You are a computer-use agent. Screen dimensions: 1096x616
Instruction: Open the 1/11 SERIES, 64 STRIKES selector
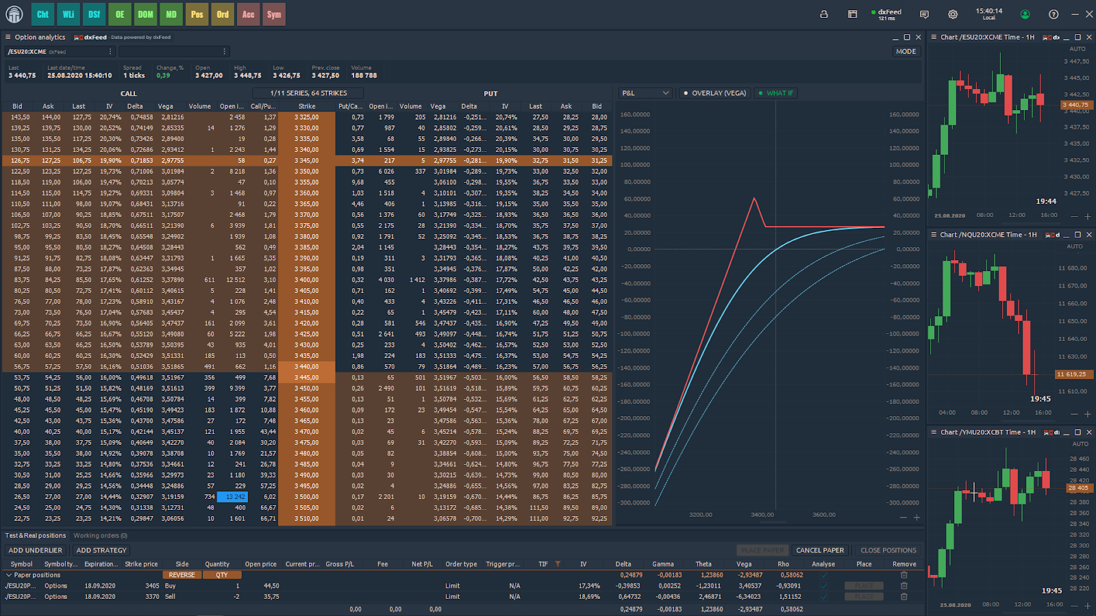click(309, 93)
